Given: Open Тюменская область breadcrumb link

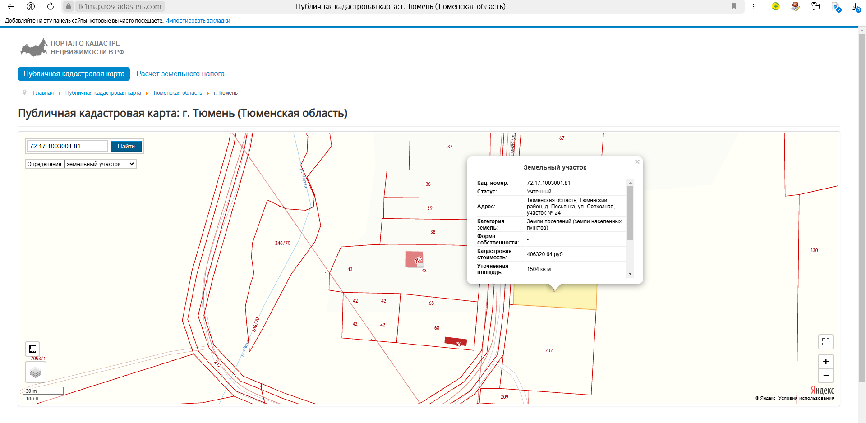Looking at the screenshot, I should (177, 93).
